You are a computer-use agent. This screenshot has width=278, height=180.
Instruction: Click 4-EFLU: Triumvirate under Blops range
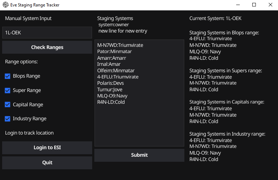pos(210,39)
